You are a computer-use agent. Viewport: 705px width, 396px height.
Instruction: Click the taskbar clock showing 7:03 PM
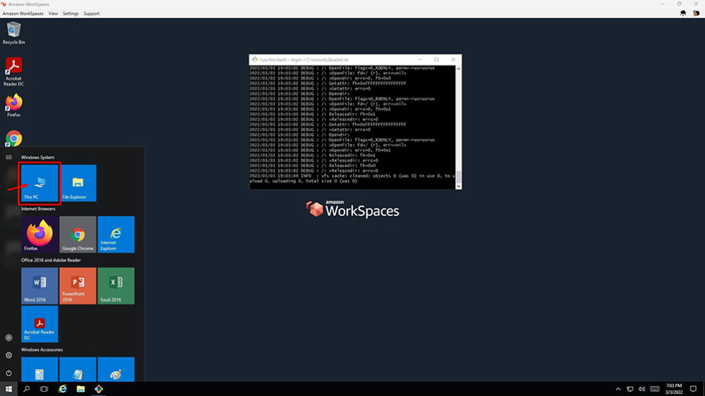point(673,389)
